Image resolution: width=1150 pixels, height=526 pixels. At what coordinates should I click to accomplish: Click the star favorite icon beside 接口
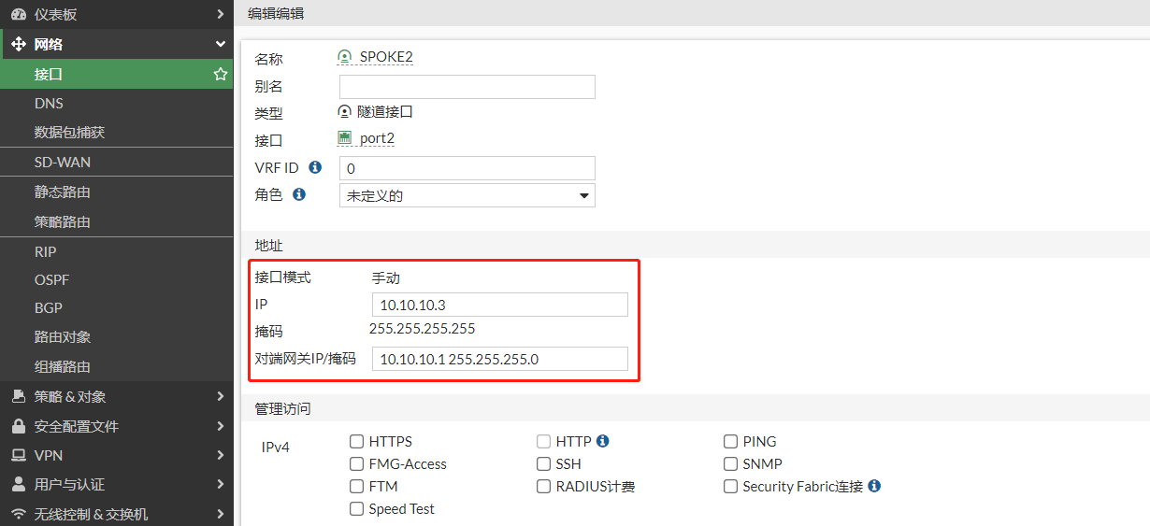(x=221, y=74)
